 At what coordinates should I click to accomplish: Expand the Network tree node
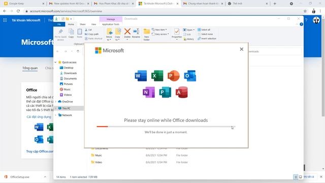(x=55, y=115)
